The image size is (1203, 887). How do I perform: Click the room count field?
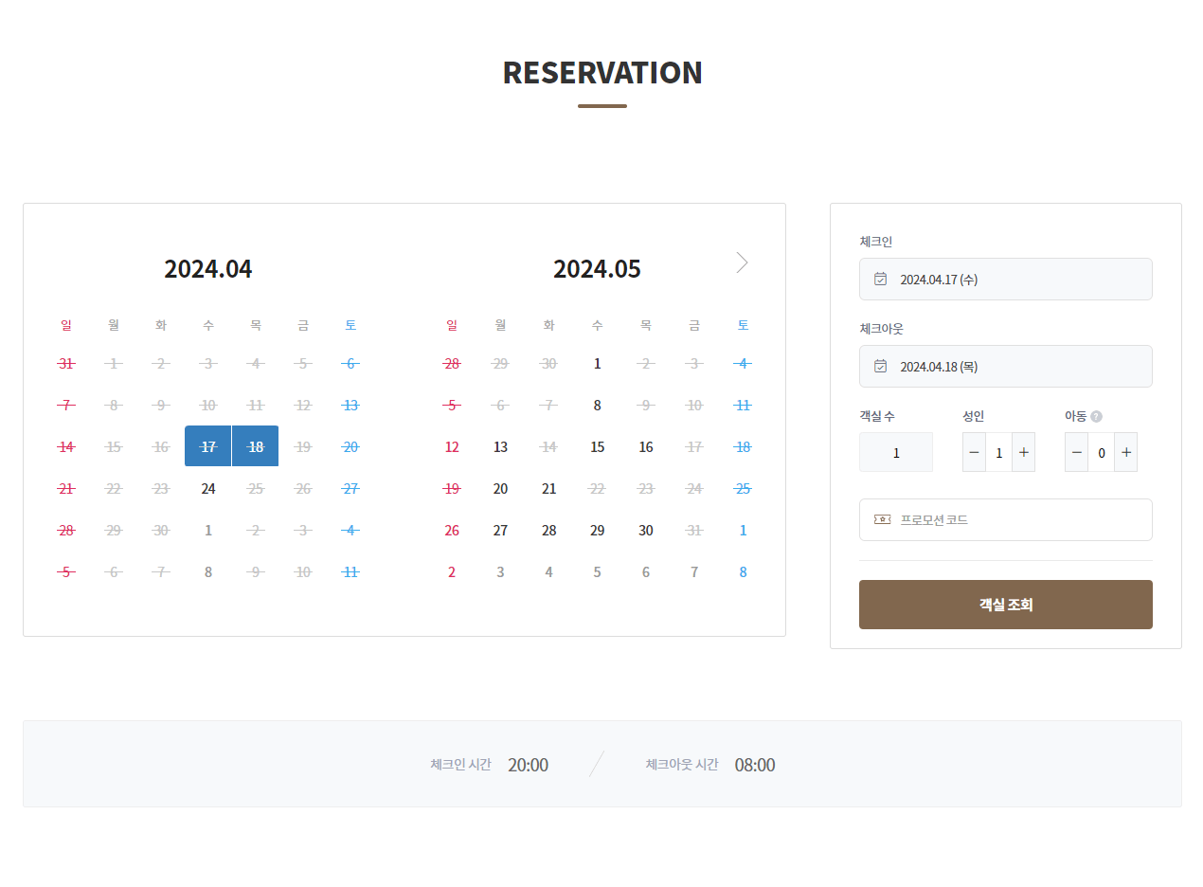pyautogui.click(x=896, y=452)
